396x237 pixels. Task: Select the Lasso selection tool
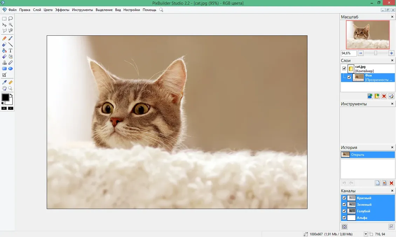(11, 19)
